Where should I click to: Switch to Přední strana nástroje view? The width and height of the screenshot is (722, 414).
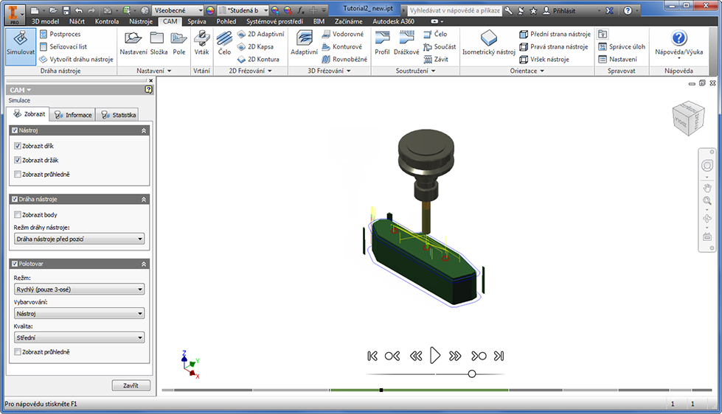[x=555, y=34]
